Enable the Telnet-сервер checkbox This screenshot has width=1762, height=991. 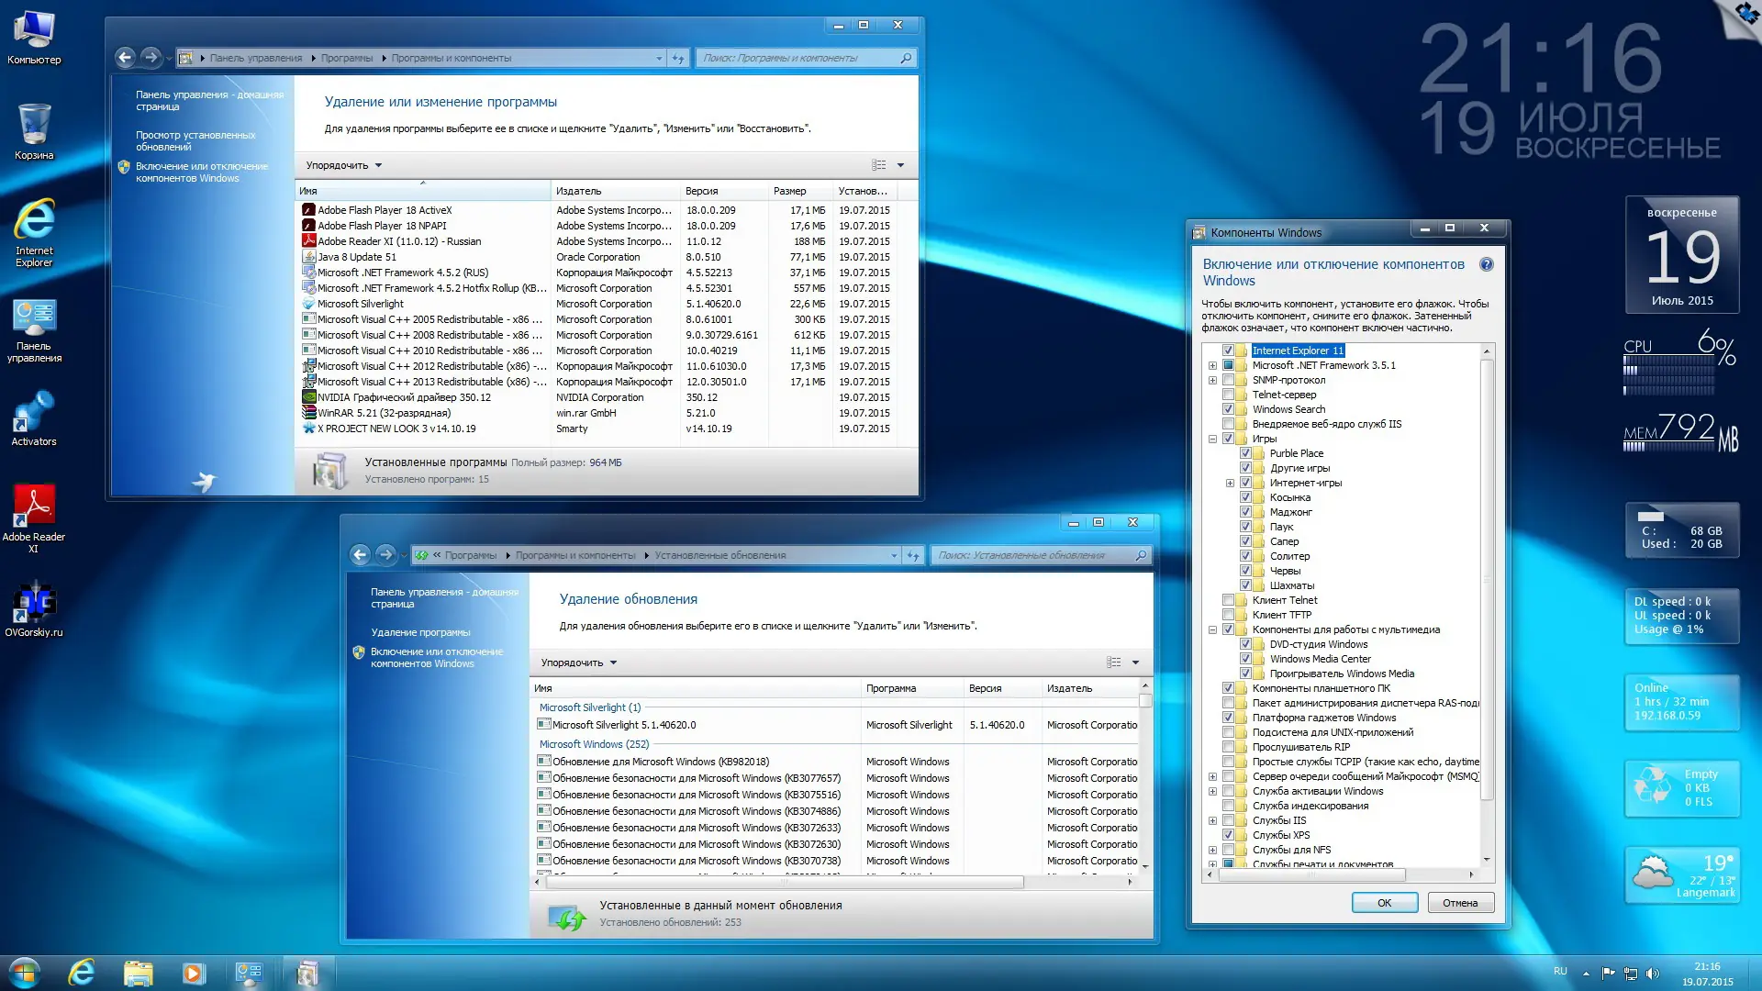click(x=1228, y=395)
